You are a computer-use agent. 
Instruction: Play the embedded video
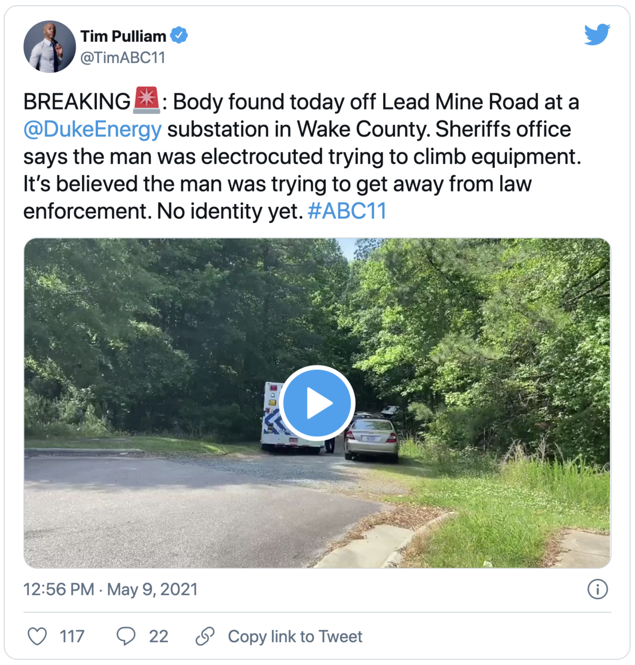[x=316, y=403]
